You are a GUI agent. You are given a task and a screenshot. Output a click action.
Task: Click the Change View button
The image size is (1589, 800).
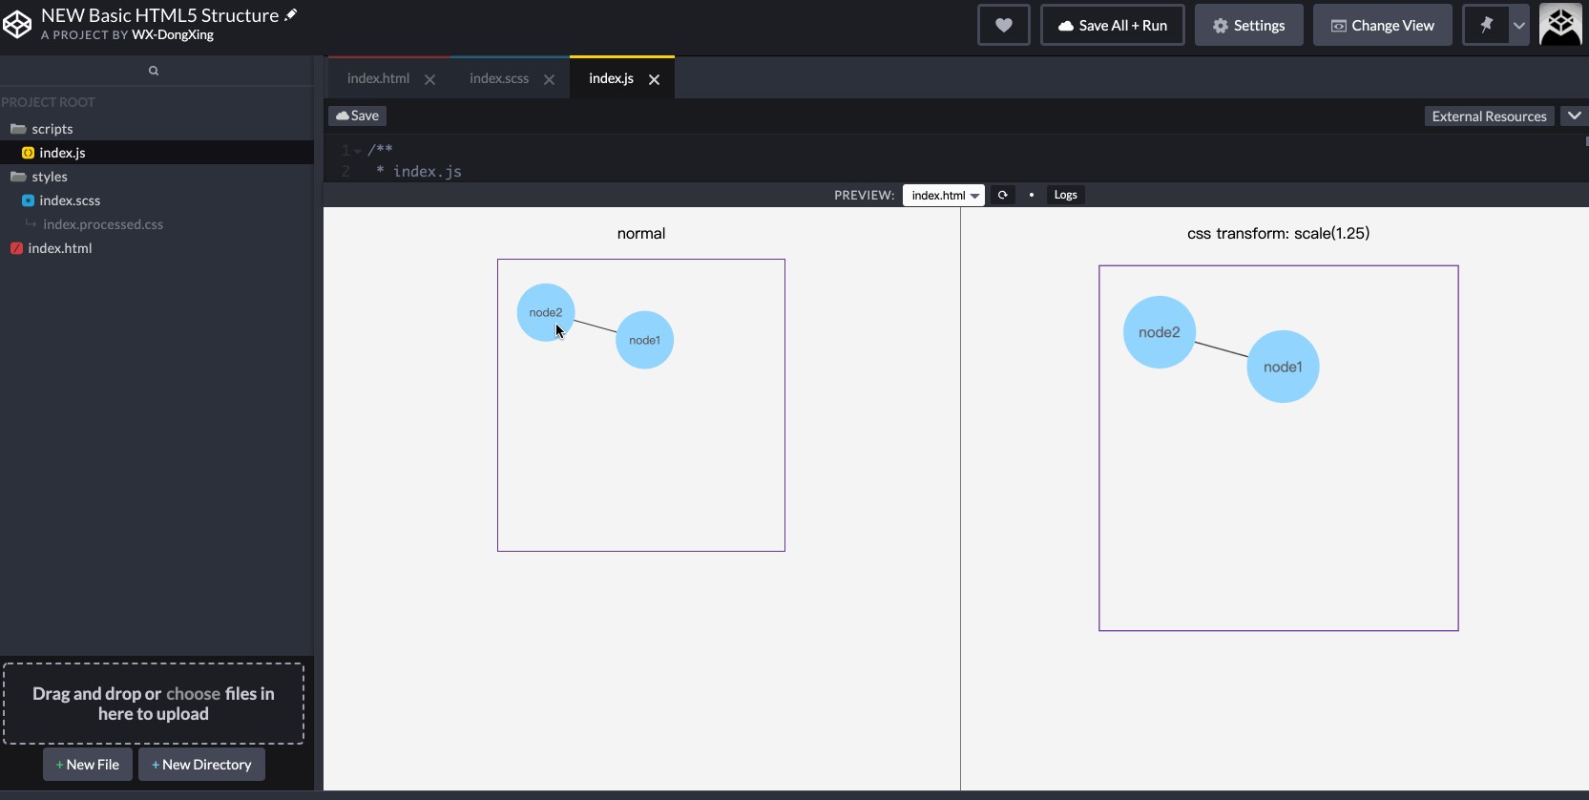point(1383,25)
